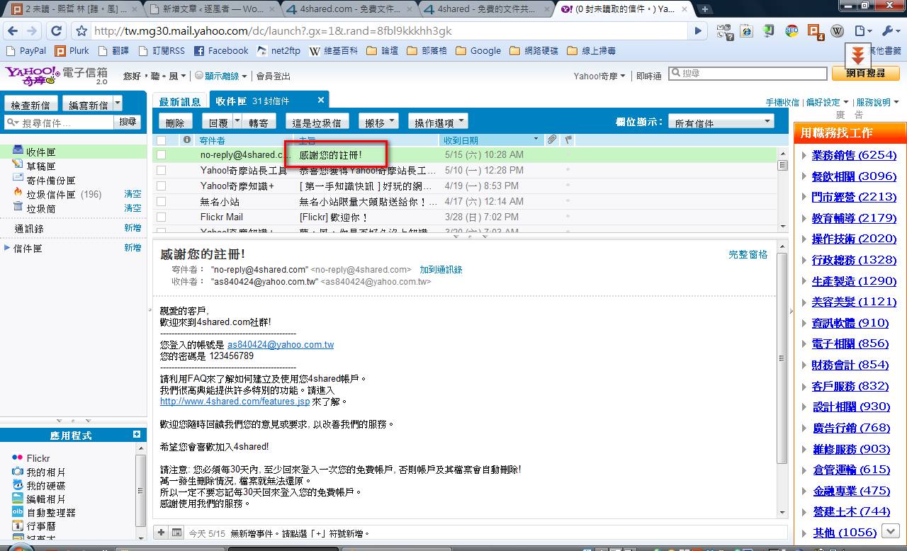907x551 pixels.
Task: Bookmark this page with the star icon
Action: coord(81,31)
